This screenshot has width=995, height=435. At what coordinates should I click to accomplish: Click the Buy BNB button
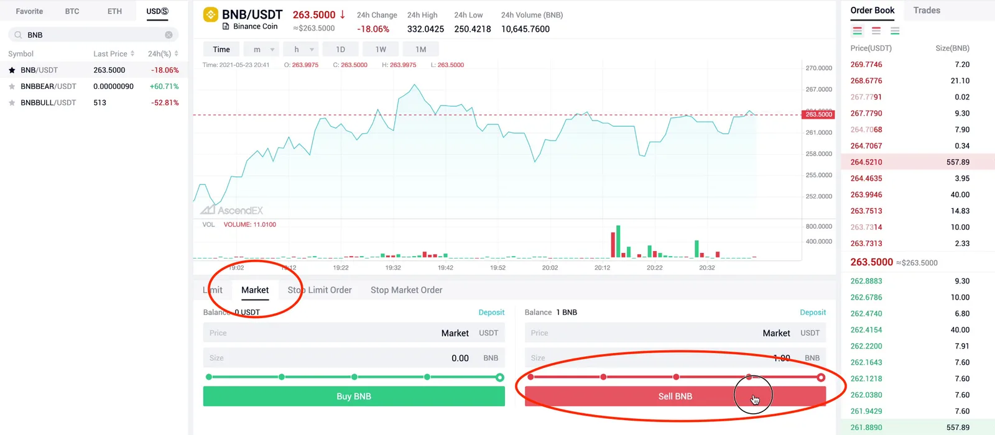354,396
